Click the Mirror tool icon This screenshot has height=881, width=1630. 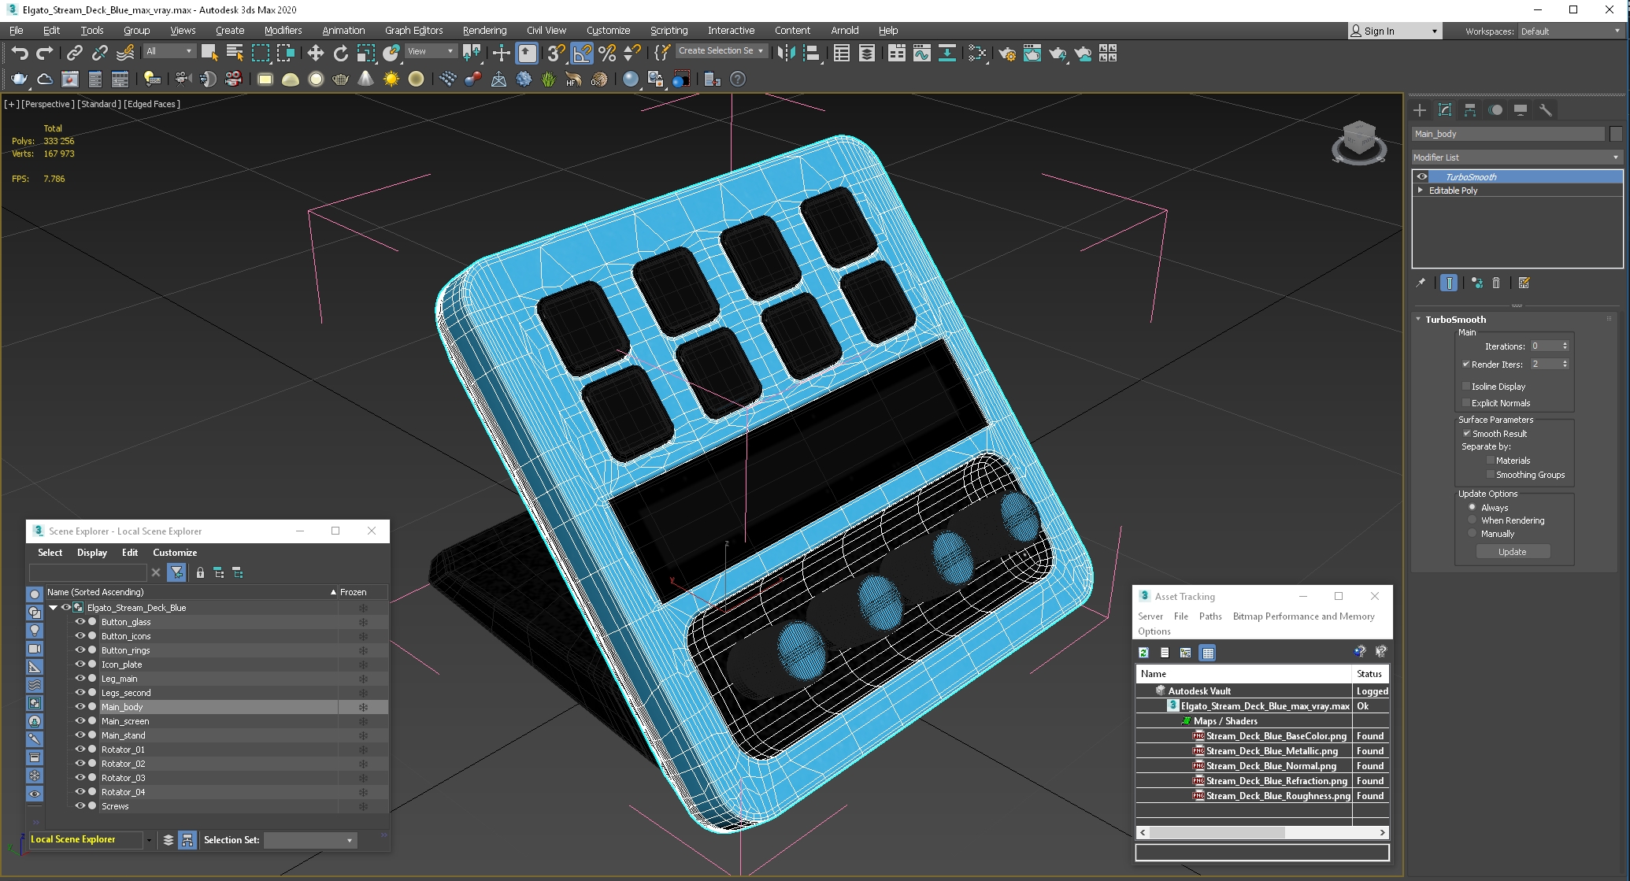pos(786,53)
